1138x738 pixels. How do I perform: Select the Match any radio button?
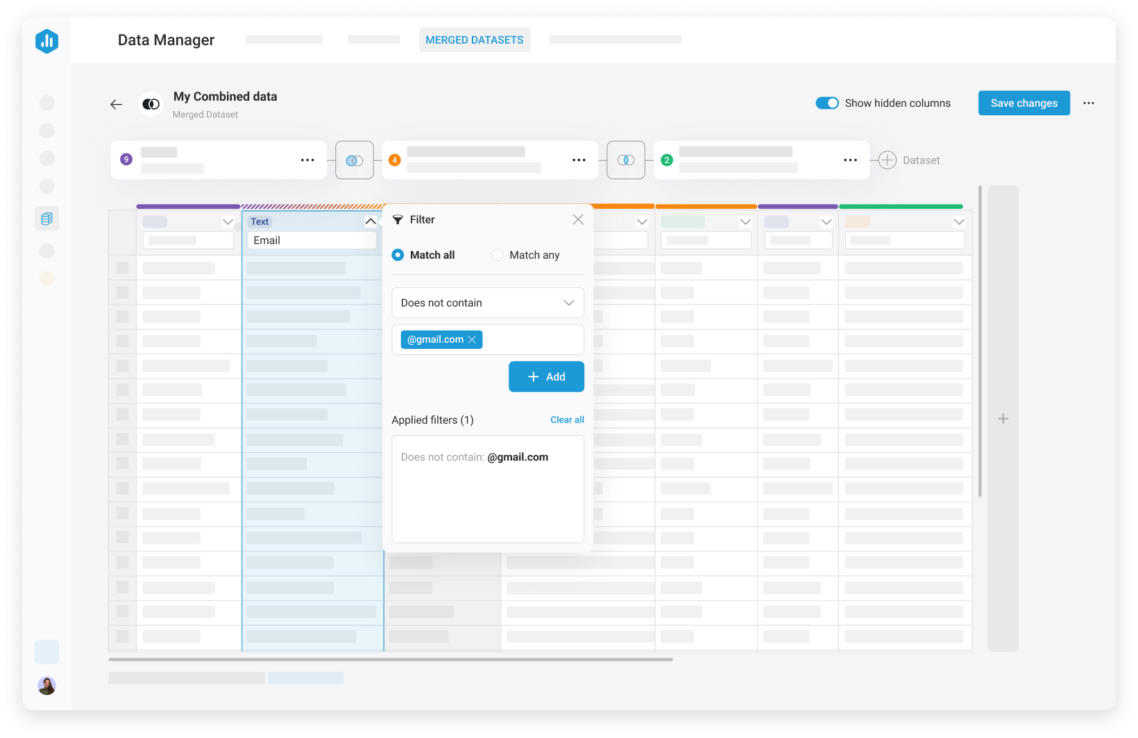(497, 255)
